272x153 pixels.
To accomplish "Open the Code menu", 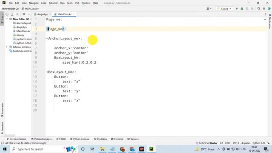I will pos(43,3).
